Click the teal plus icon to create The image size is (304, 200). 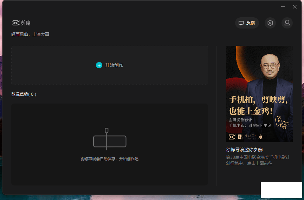click(99, 65)
